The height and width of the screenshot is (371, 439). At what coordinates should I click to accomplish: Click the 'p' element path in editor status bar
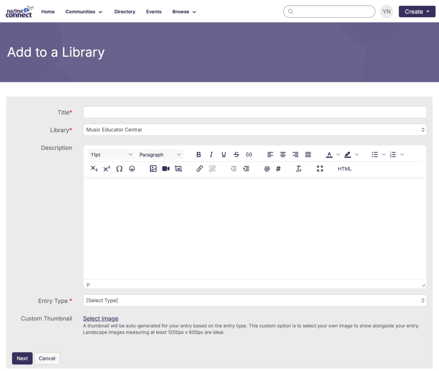pos(88,284)
